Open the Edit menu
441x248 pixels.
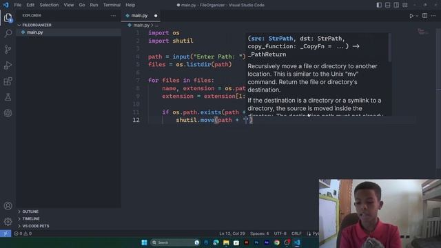point(30,5)
